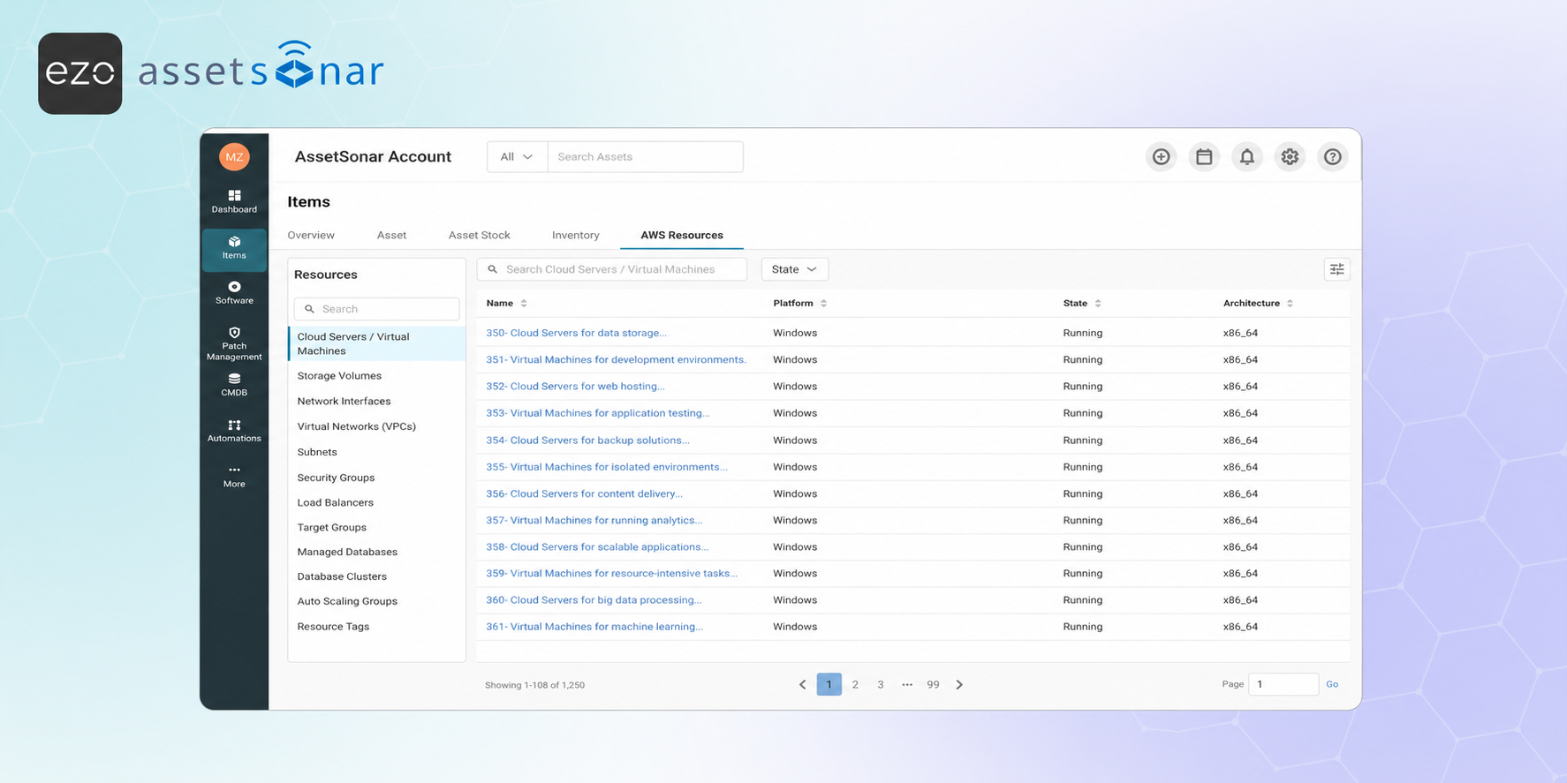Viewport: 1567px width, 783px height.
Task: Open Patch Management in sidebar
Action: tap(234, 343)
